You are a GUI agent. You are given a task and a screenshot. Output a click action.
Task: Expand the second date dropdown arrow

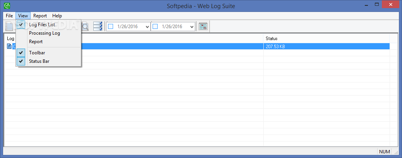[192, 27]
